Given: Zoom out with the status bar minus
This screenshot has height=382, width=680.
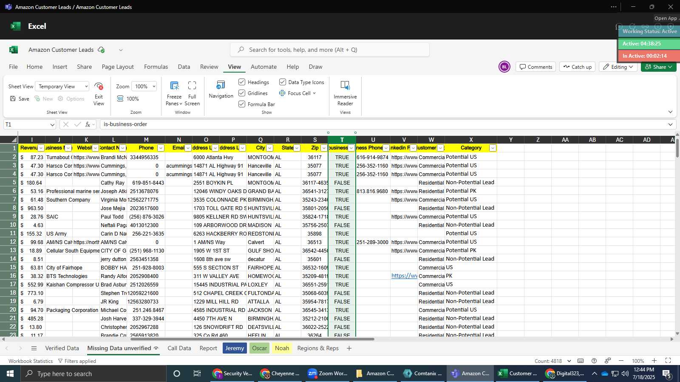Looking at the screenshot, I should click(x=621, y=361).
